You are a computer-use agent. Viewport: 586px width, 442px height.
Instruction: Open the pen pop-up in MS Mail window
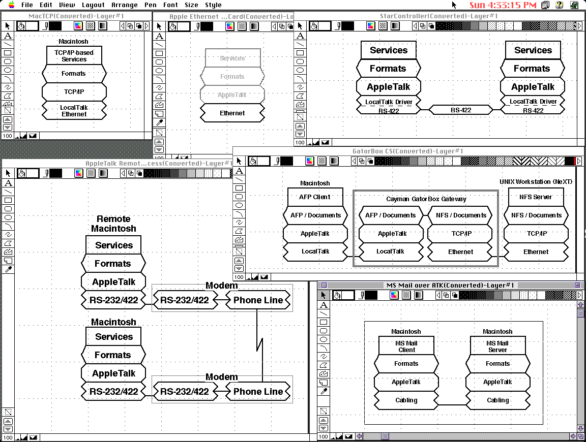pyautogui.click(x=361, y=295)
